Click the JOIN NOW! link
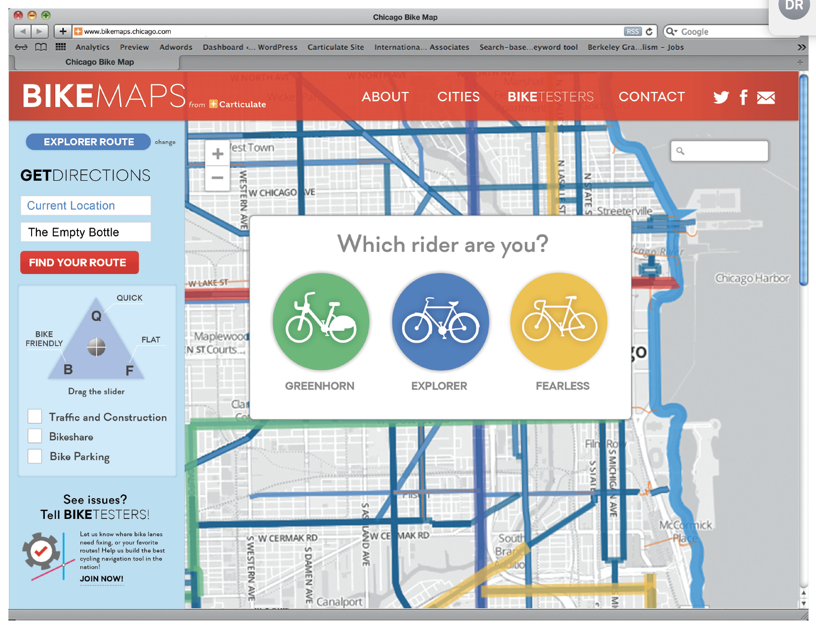The image size is (816, 629). click(x=102, y=579)
